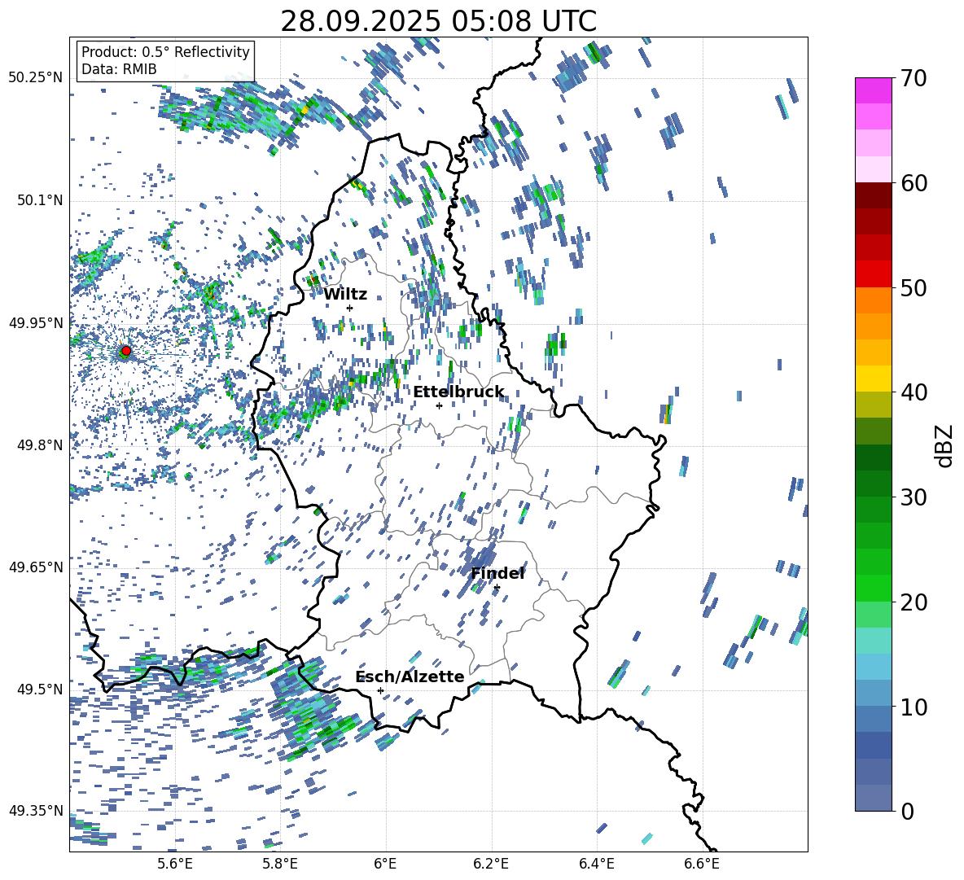The image size is (964, 880).
Task: Click the 0 value on colorbar
Action: 907,811
